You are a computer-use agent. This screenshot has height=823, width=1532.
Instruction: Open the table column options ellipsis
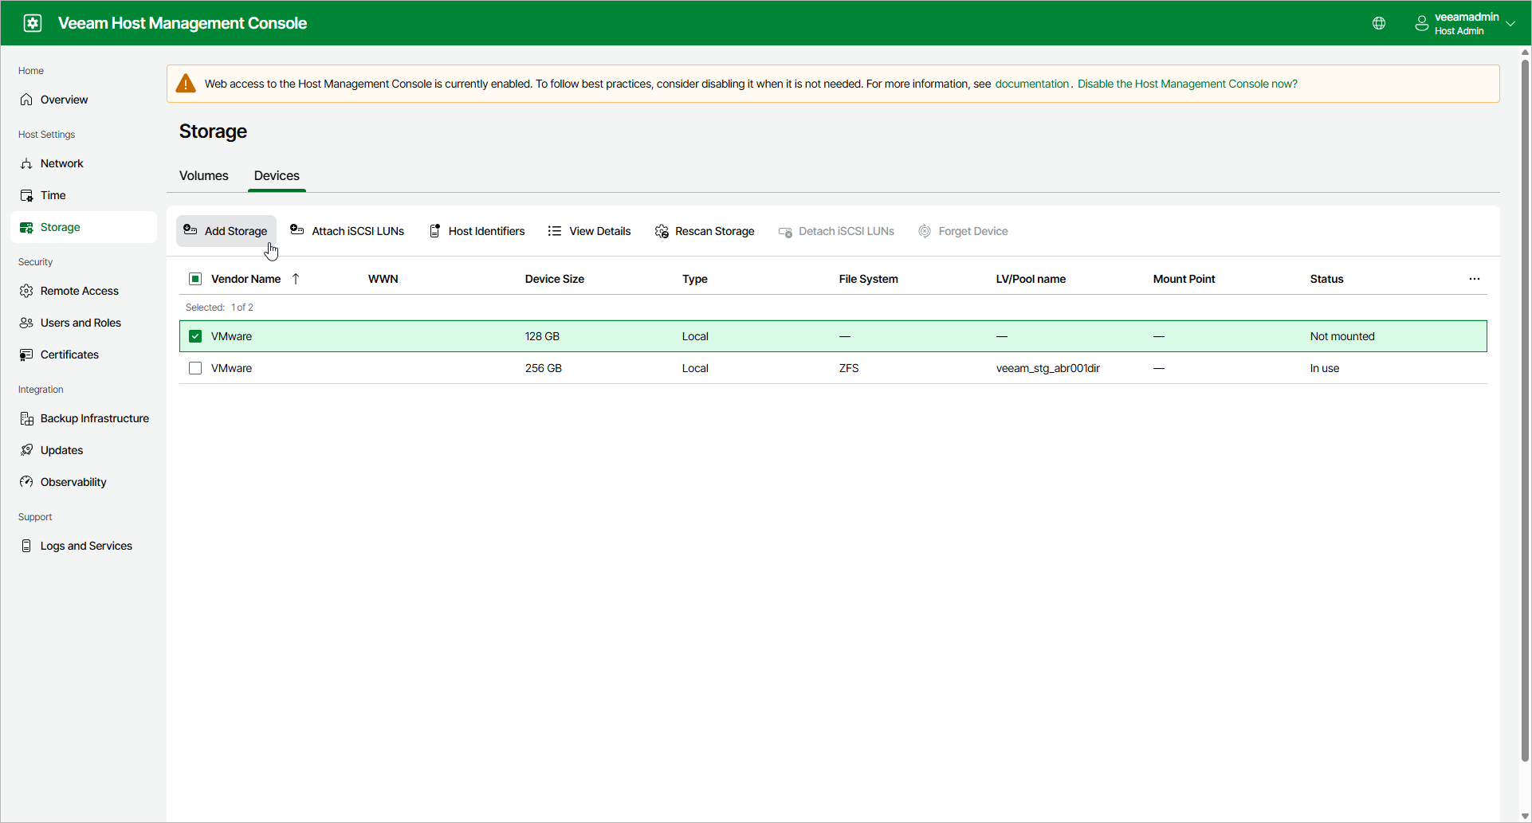(x=1475, y=279)
